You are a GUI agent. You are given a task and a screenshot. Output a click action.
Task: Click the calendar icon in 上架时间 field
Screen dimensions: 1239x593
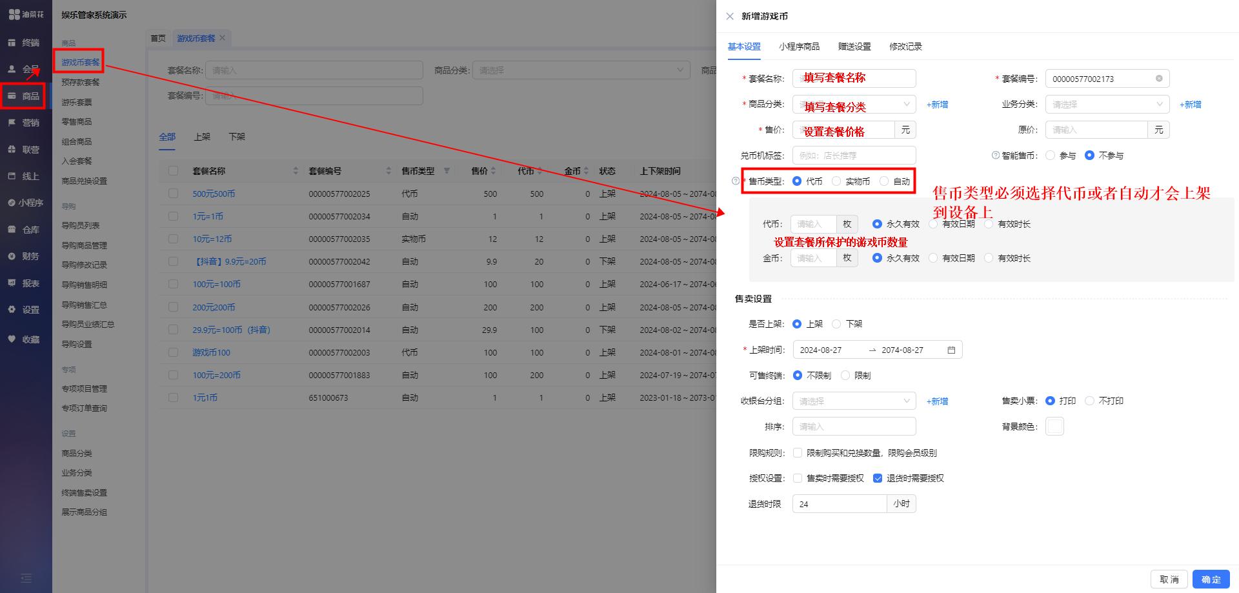click(951, 350)
